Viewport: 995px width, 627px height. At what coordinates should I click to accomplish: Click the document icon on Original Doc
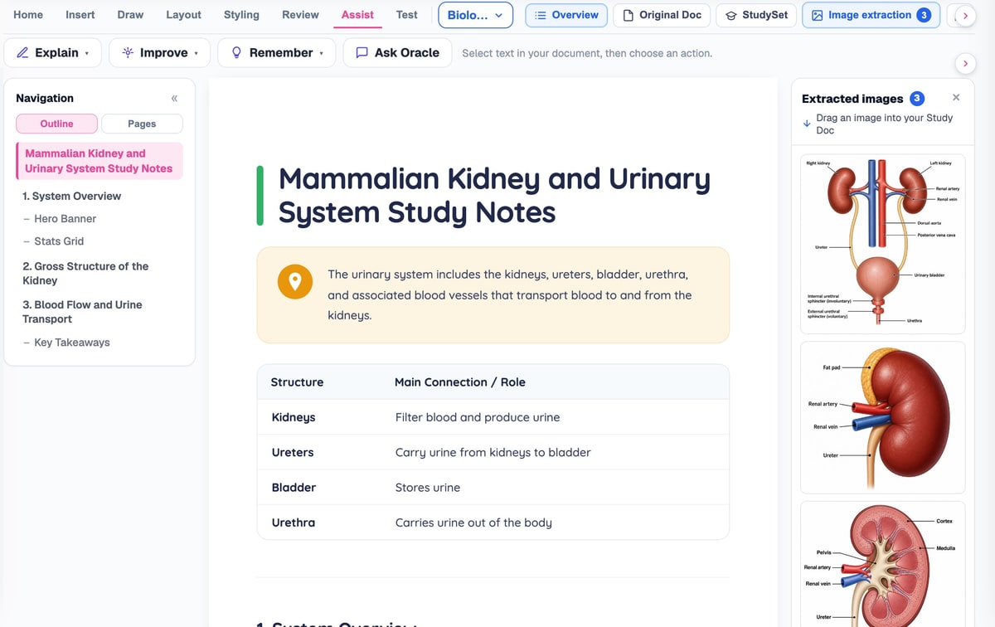point(629,15)
